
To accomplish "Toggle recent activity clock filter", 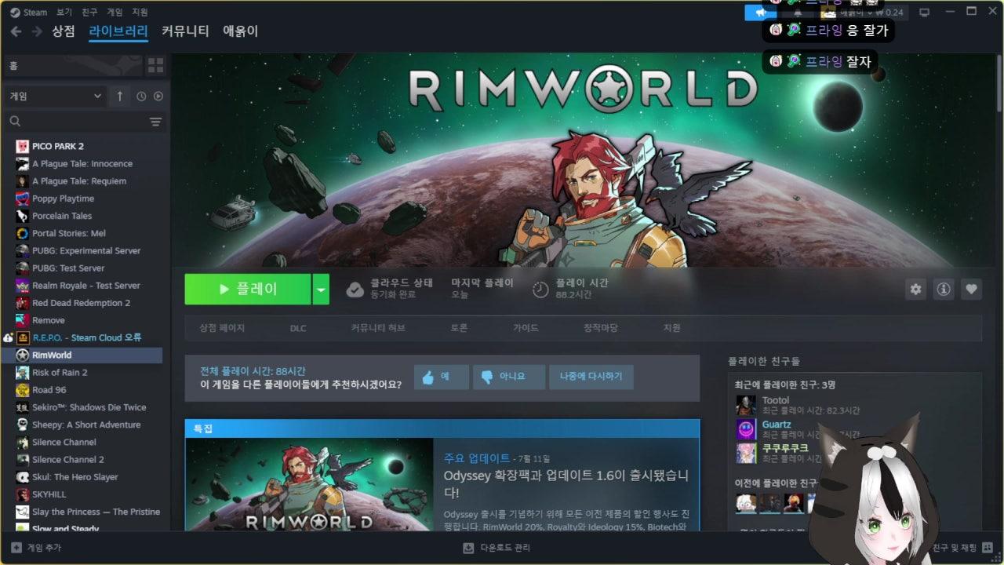I will coord(141,96).
